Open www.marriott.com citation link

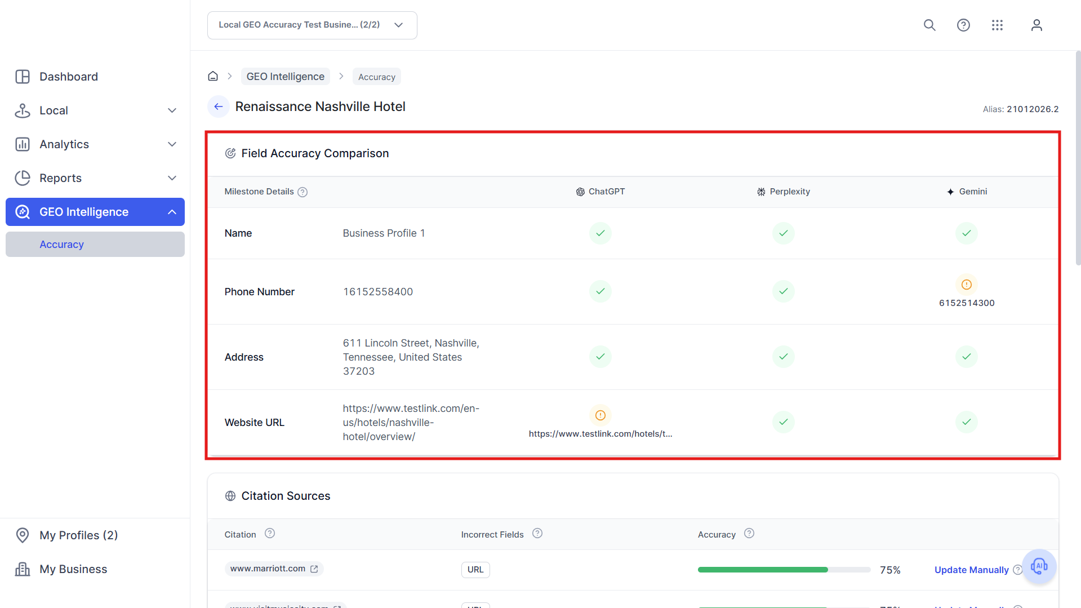point(274,569)
